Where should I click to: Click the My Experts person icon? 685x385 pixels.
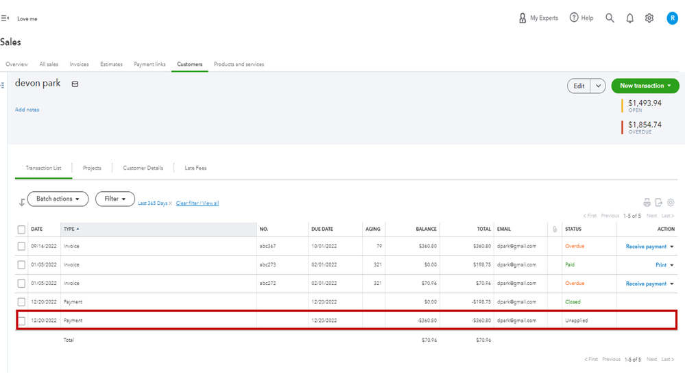click(x=522, y=18)
